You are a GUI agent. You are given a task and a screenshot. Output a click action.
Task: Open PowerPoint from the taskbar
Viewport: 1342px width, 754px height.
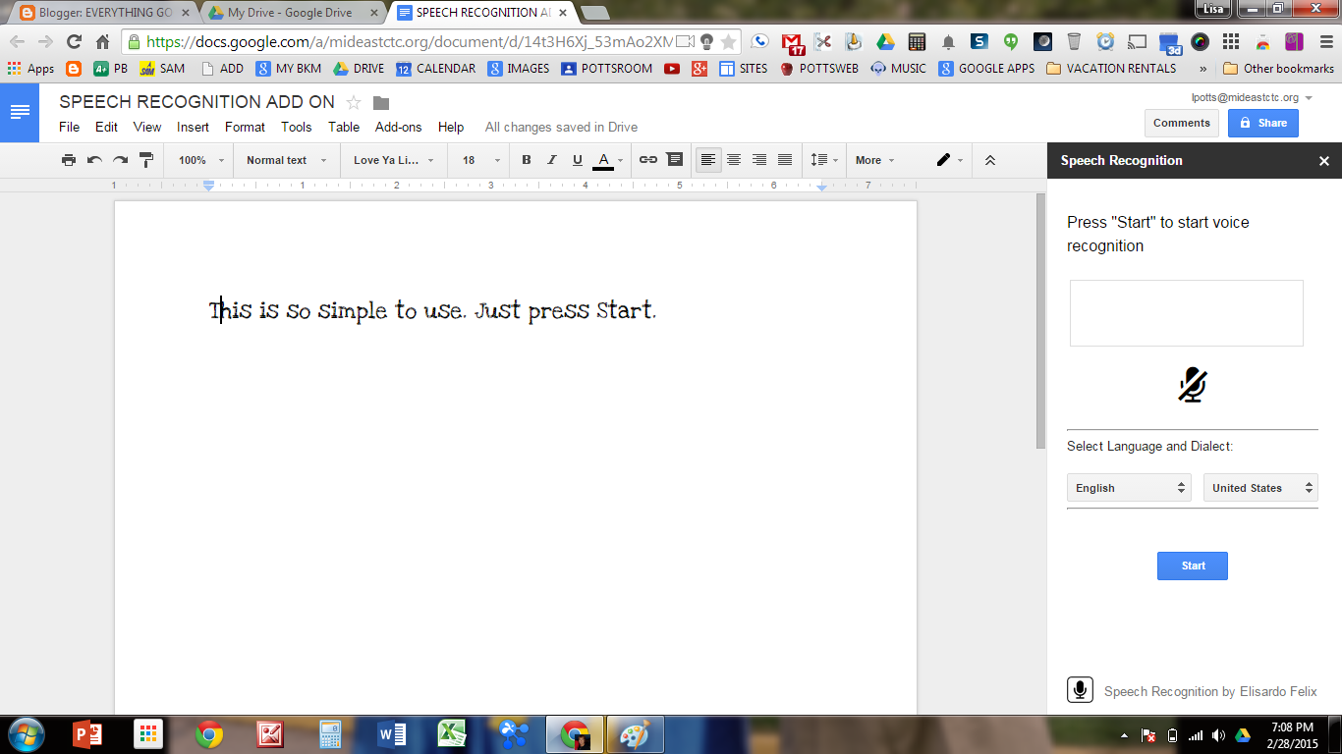coord(88,734)
